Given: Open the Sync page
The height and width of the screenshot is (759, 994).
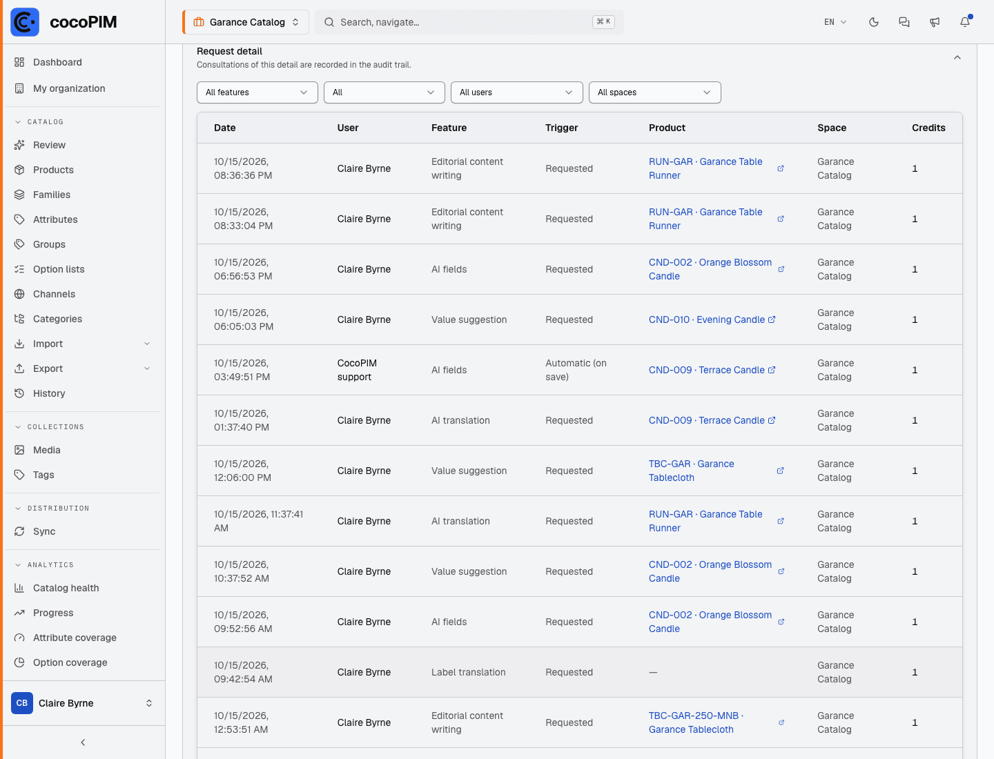Looking at the screenshot, I should pos(83,531).
